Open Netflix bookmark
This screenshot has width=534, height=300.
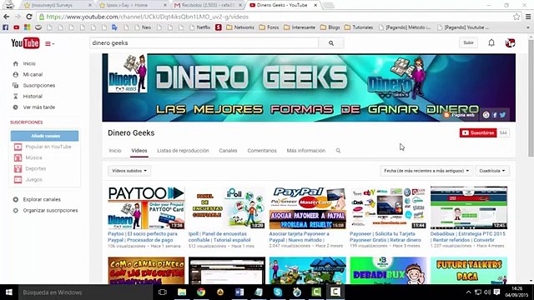200,27
